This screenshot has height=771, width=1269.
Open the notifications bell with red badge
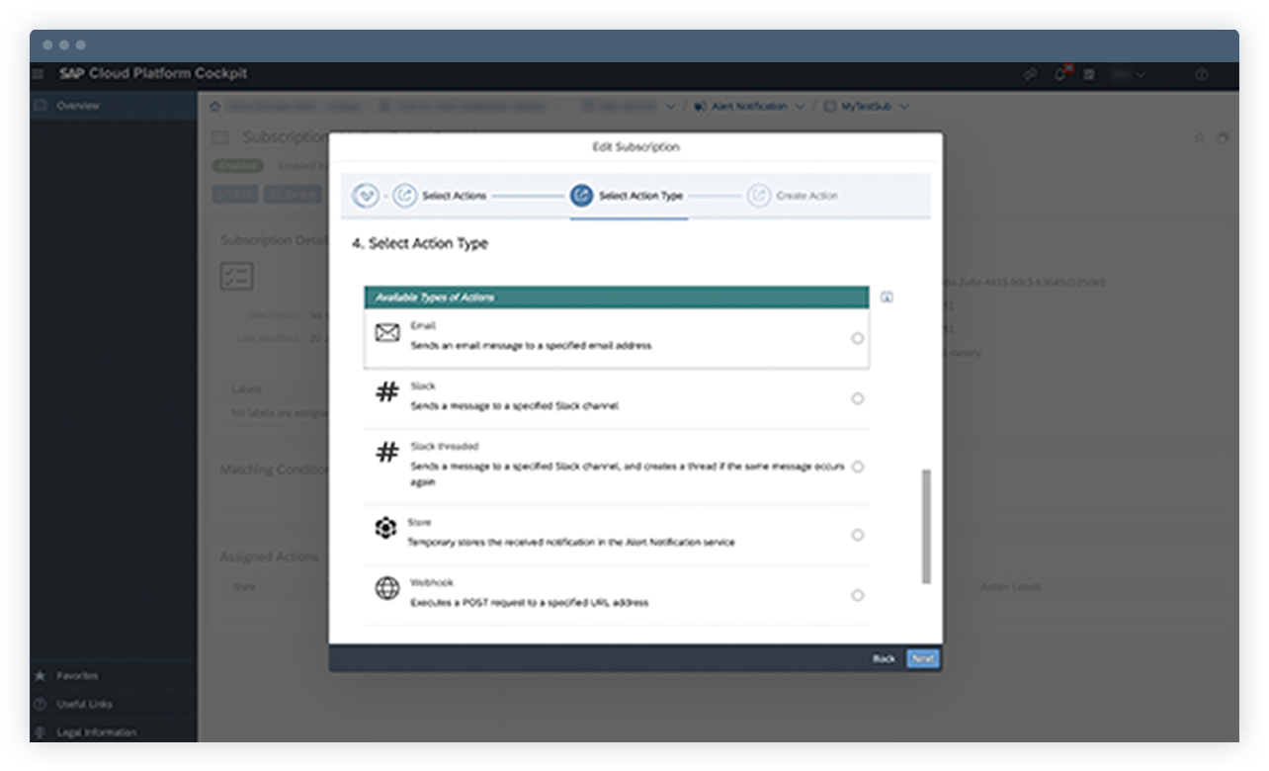[x=1059, y=73]
